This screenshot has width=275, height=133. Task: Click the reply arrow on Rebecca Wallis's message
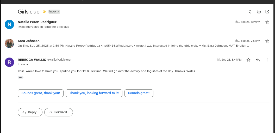(258, 60)
